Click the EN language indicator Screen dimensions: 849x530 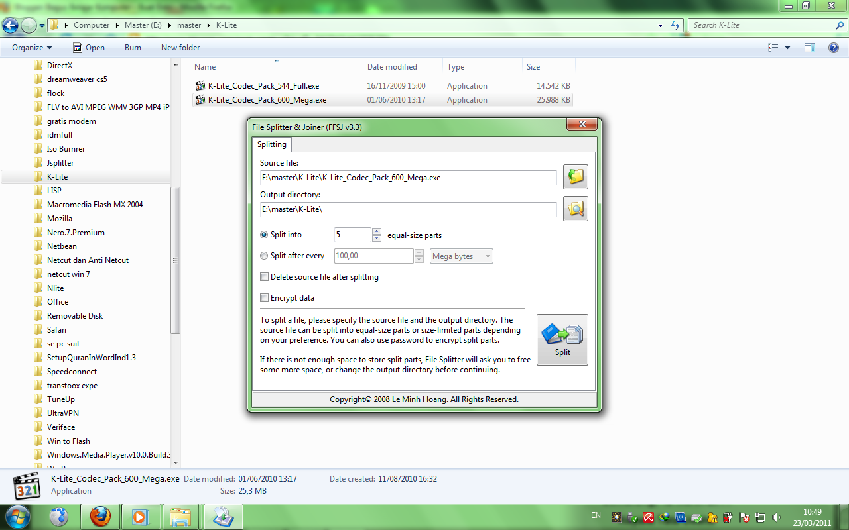596,515
